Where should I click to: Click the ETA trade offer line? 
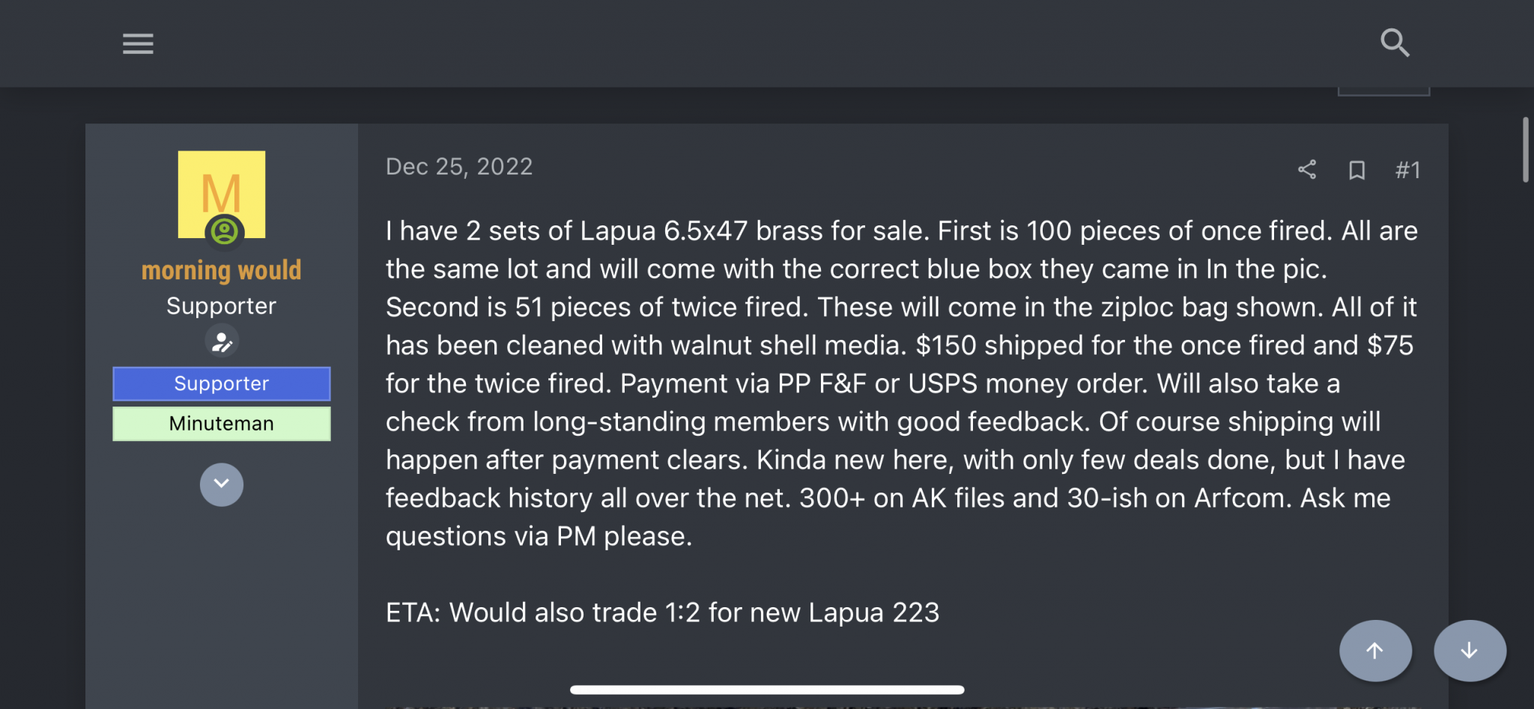662,612
